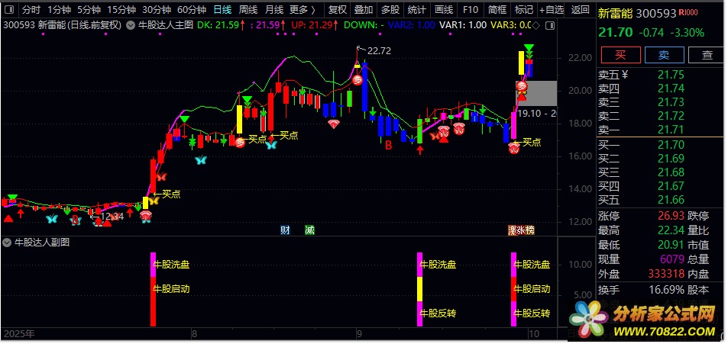
Task: Click the 换手 turnover rate 16.69%
Action: click(667, 290)
